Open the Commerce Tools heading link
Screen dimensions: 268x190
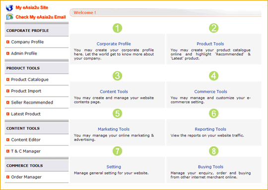[x=210, y=92]
